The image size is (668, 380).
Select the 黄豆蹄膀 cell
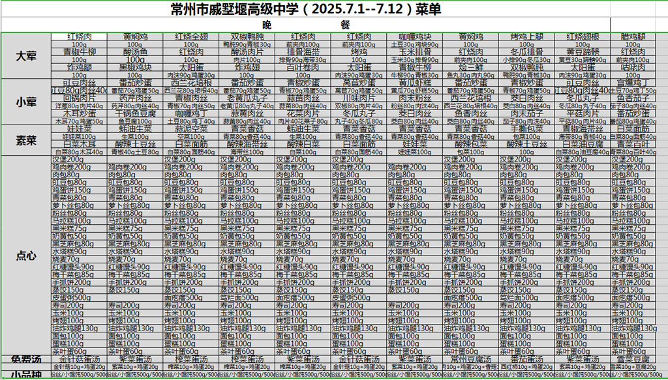[x=582, y=52]
